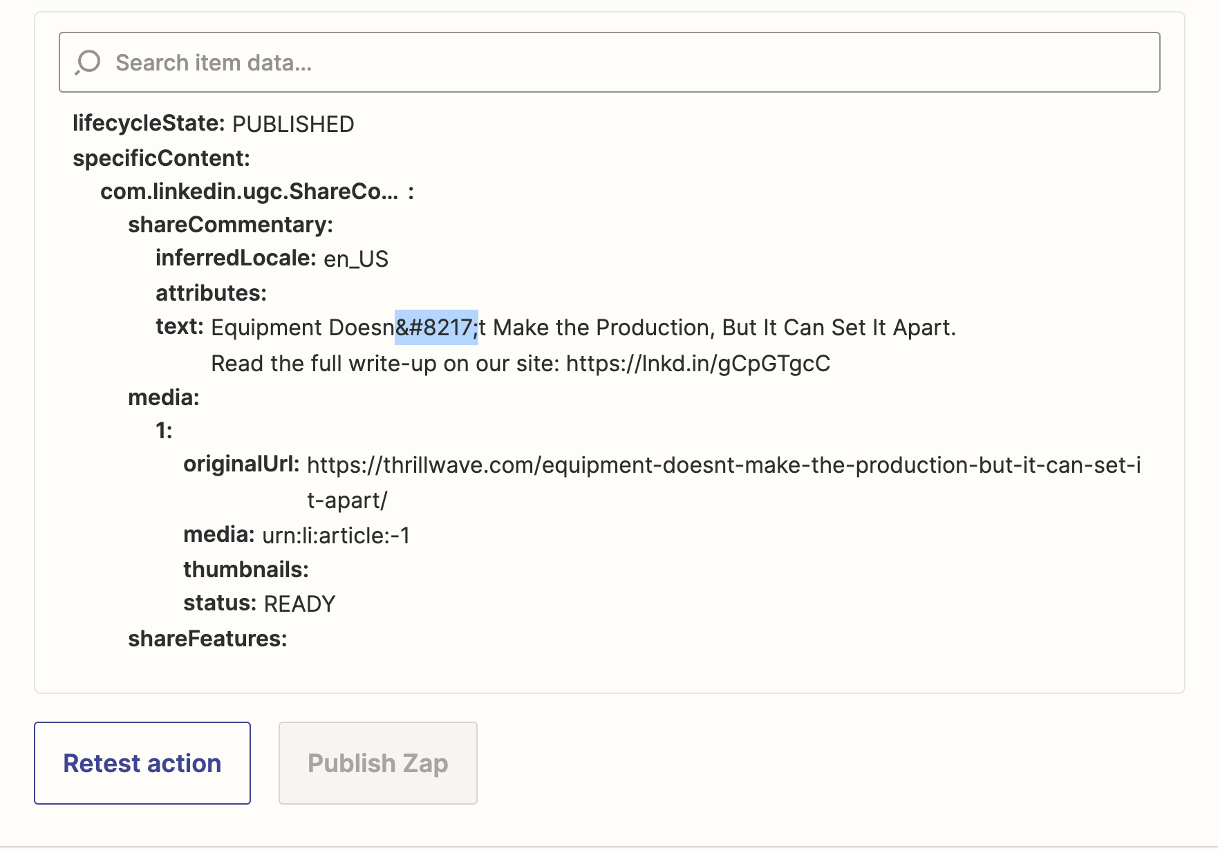The image size is (1218, 853).
Task: Click the shareCommentary key
Action: click(x=230, y=225)
